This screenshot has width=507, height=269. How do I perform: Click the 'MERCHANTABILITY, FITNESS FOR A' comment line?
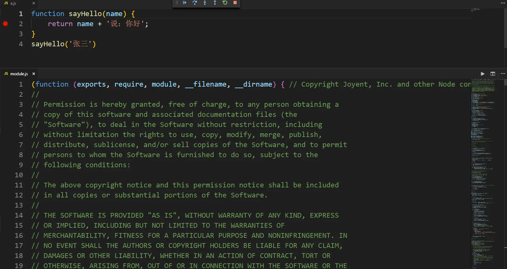click(189, 236)
